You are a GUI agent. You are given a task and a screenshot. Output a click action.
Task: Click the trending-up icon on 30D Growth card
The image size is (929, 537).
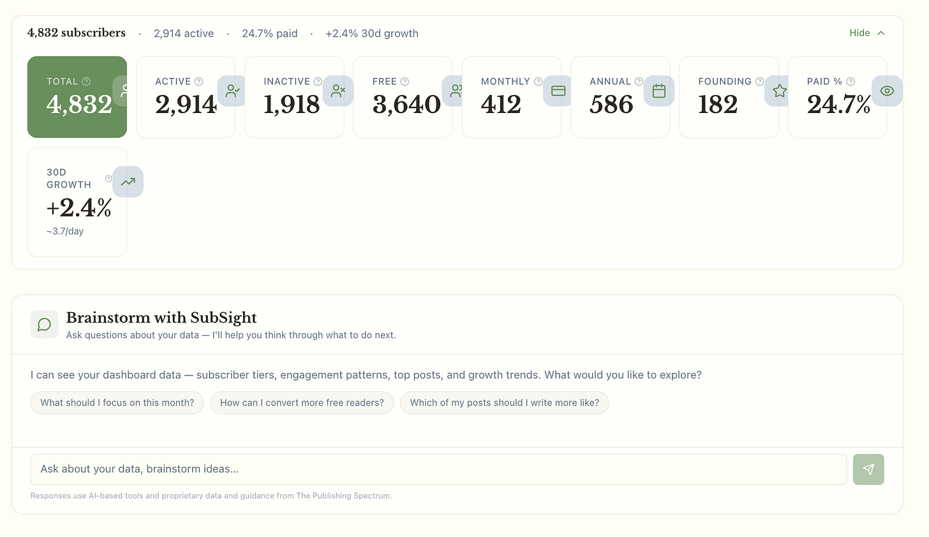point(128,181)
